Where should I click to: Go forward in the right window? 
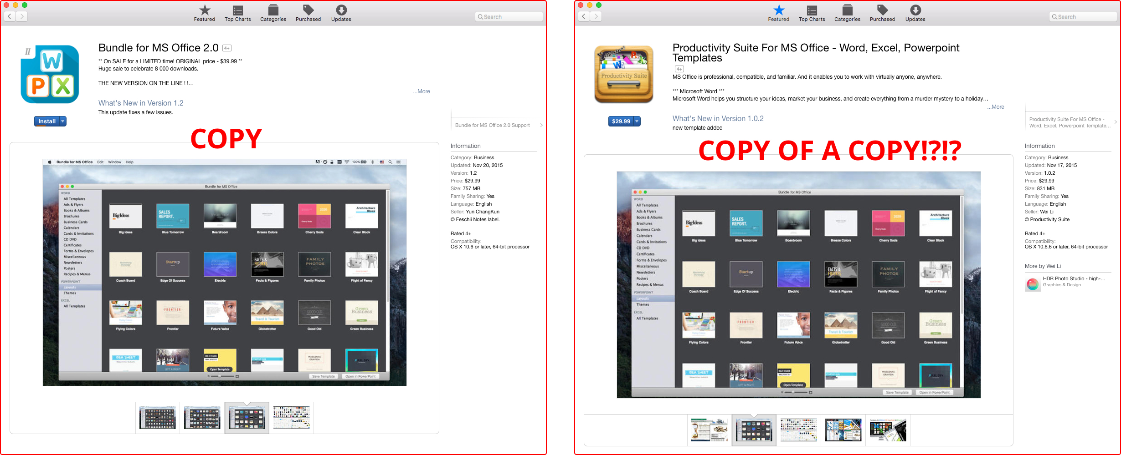coord(596,16)
